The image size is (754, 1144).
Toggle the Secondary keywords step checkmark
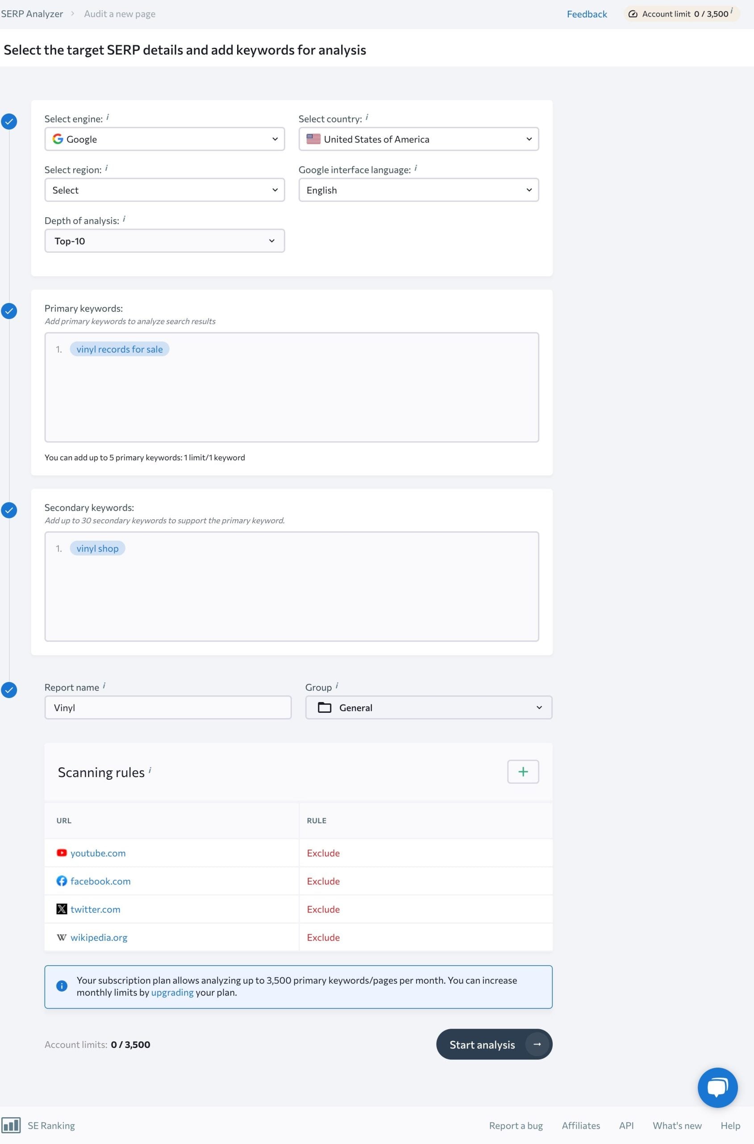pyautogui.click(x=8, y=510)
